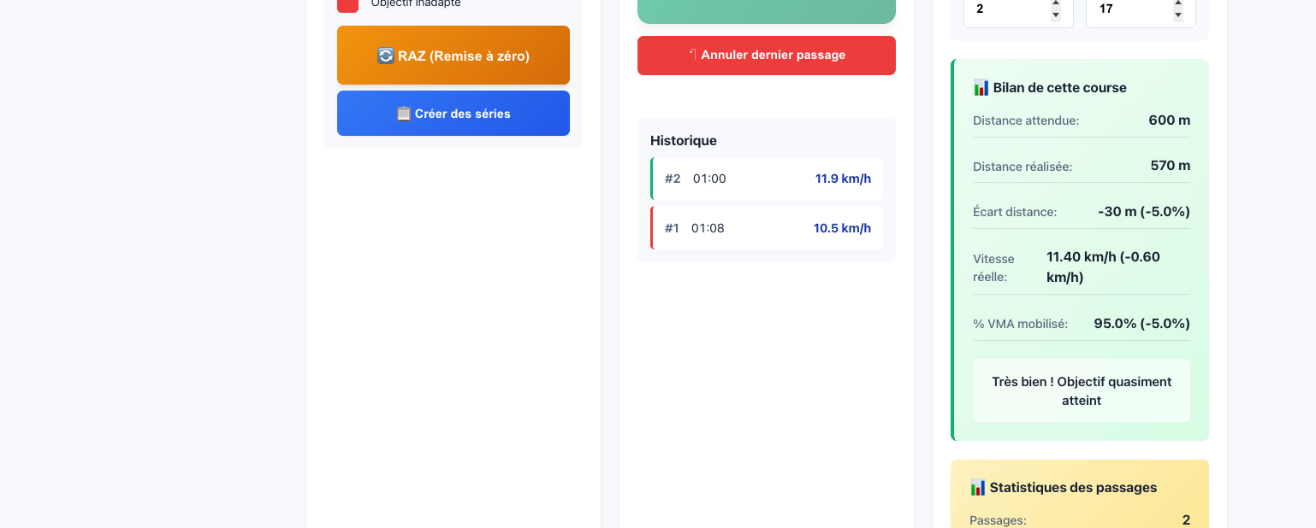This screenshot has height=528, width=1316.
Task: Click the 11.9 km/h speed in Historique
Action: coord(842,179)
